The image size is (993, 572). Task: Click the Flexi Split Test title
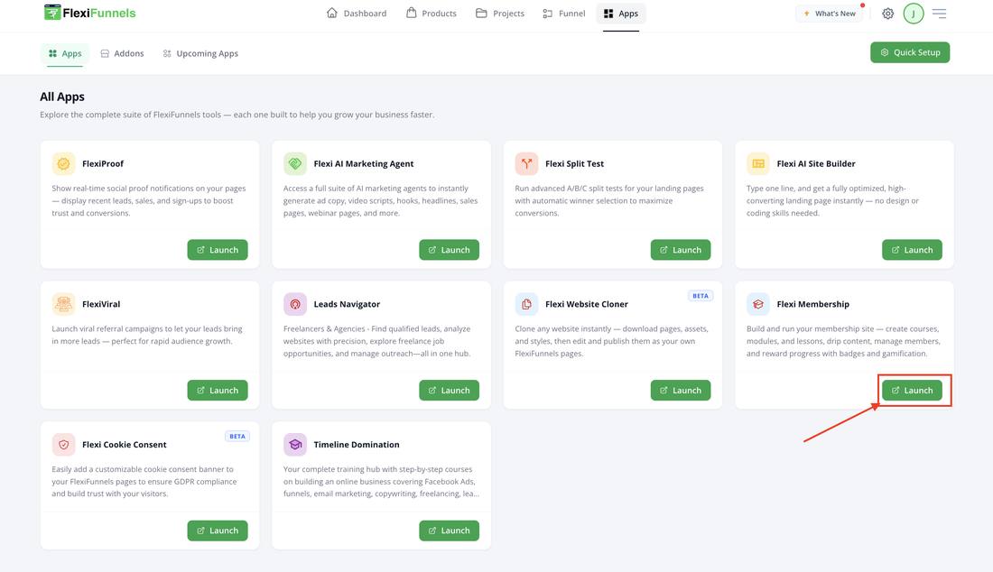(x=574, y=164)
